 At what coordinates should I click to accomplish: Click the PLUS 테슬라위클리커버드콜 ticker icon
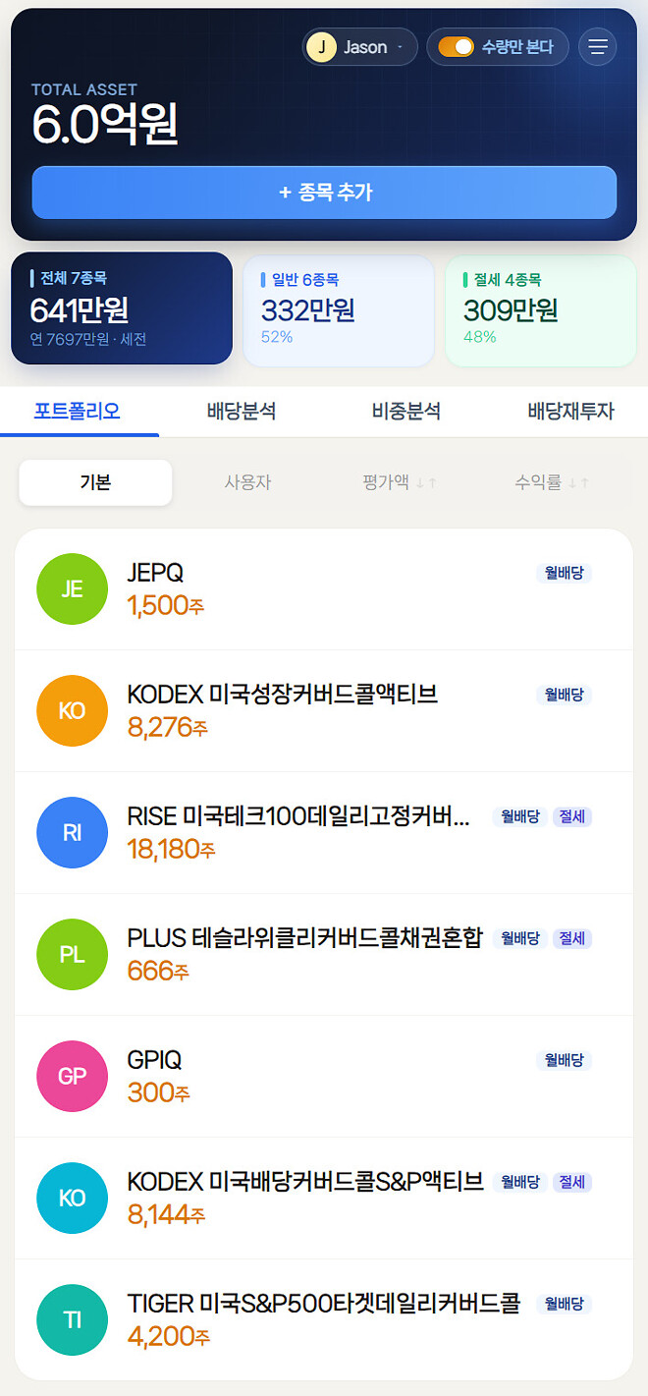point(71,954)
